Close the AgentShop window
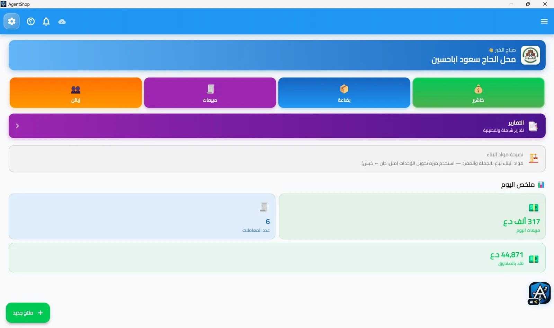The height and width of the screenshot is (328, 554). [x=545, y=4]
